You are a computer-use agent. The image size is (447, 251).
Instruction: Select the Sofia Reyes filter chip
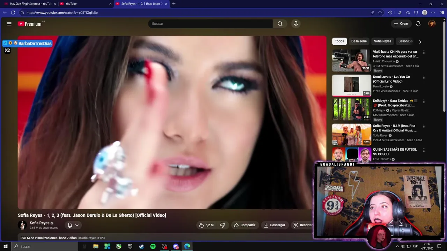coord(382,41)
